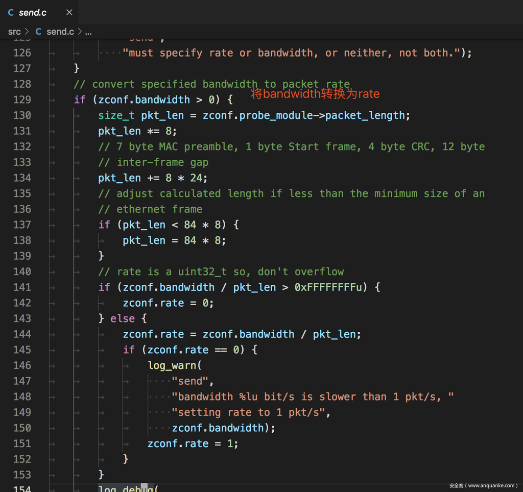Close the send.c editor tab
523x492 pixels.
coord(69,12)
